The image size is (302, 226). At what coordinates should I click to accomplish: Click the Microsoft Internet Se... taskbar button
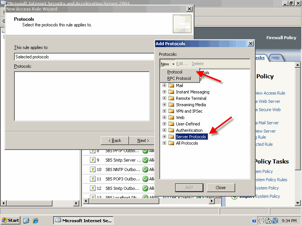pos(83,220)
